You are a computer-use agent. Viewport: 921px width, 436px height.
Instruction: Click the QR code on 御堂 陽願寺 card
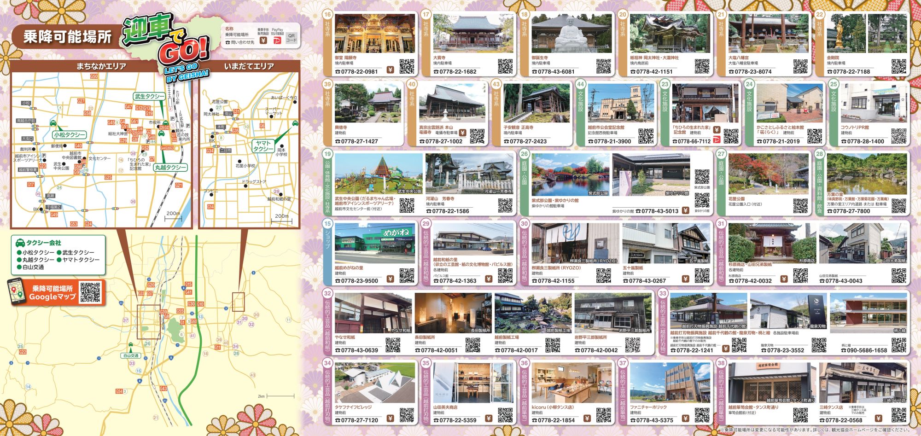click(x=407, y=67)
